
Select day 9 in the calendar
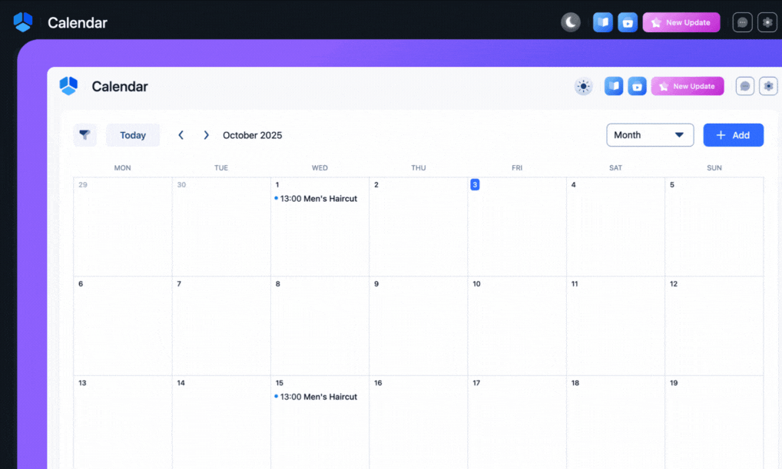tap(419, 326)
